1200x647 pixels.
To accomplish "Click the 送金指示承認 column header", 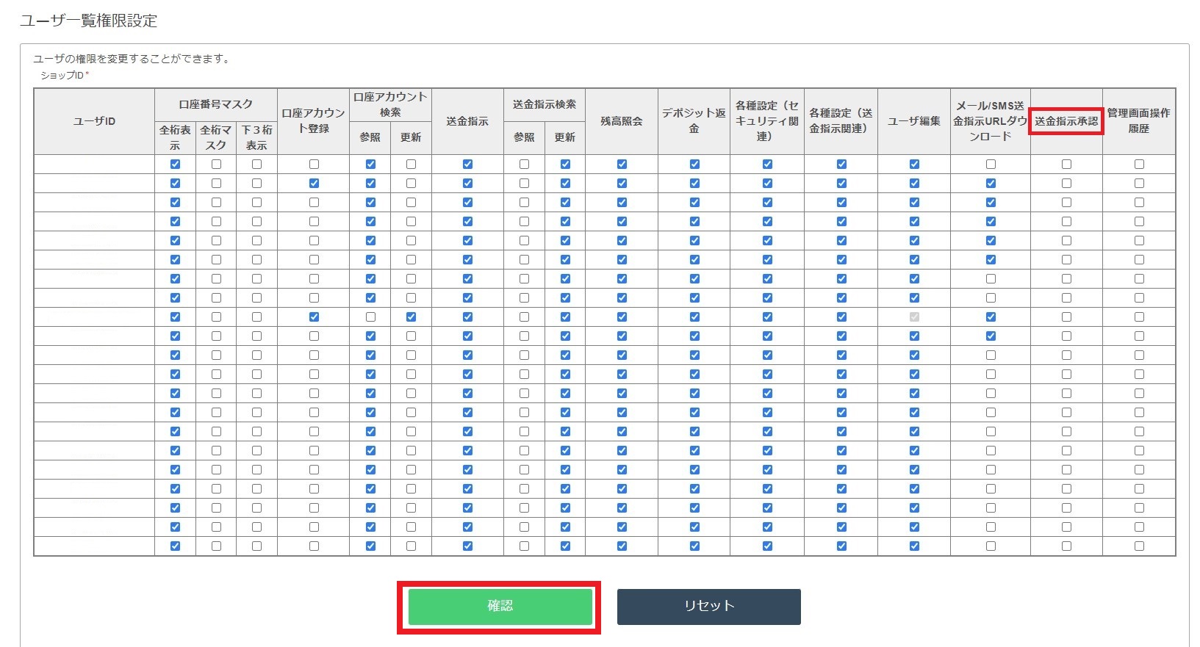I will coord(1066,121).
